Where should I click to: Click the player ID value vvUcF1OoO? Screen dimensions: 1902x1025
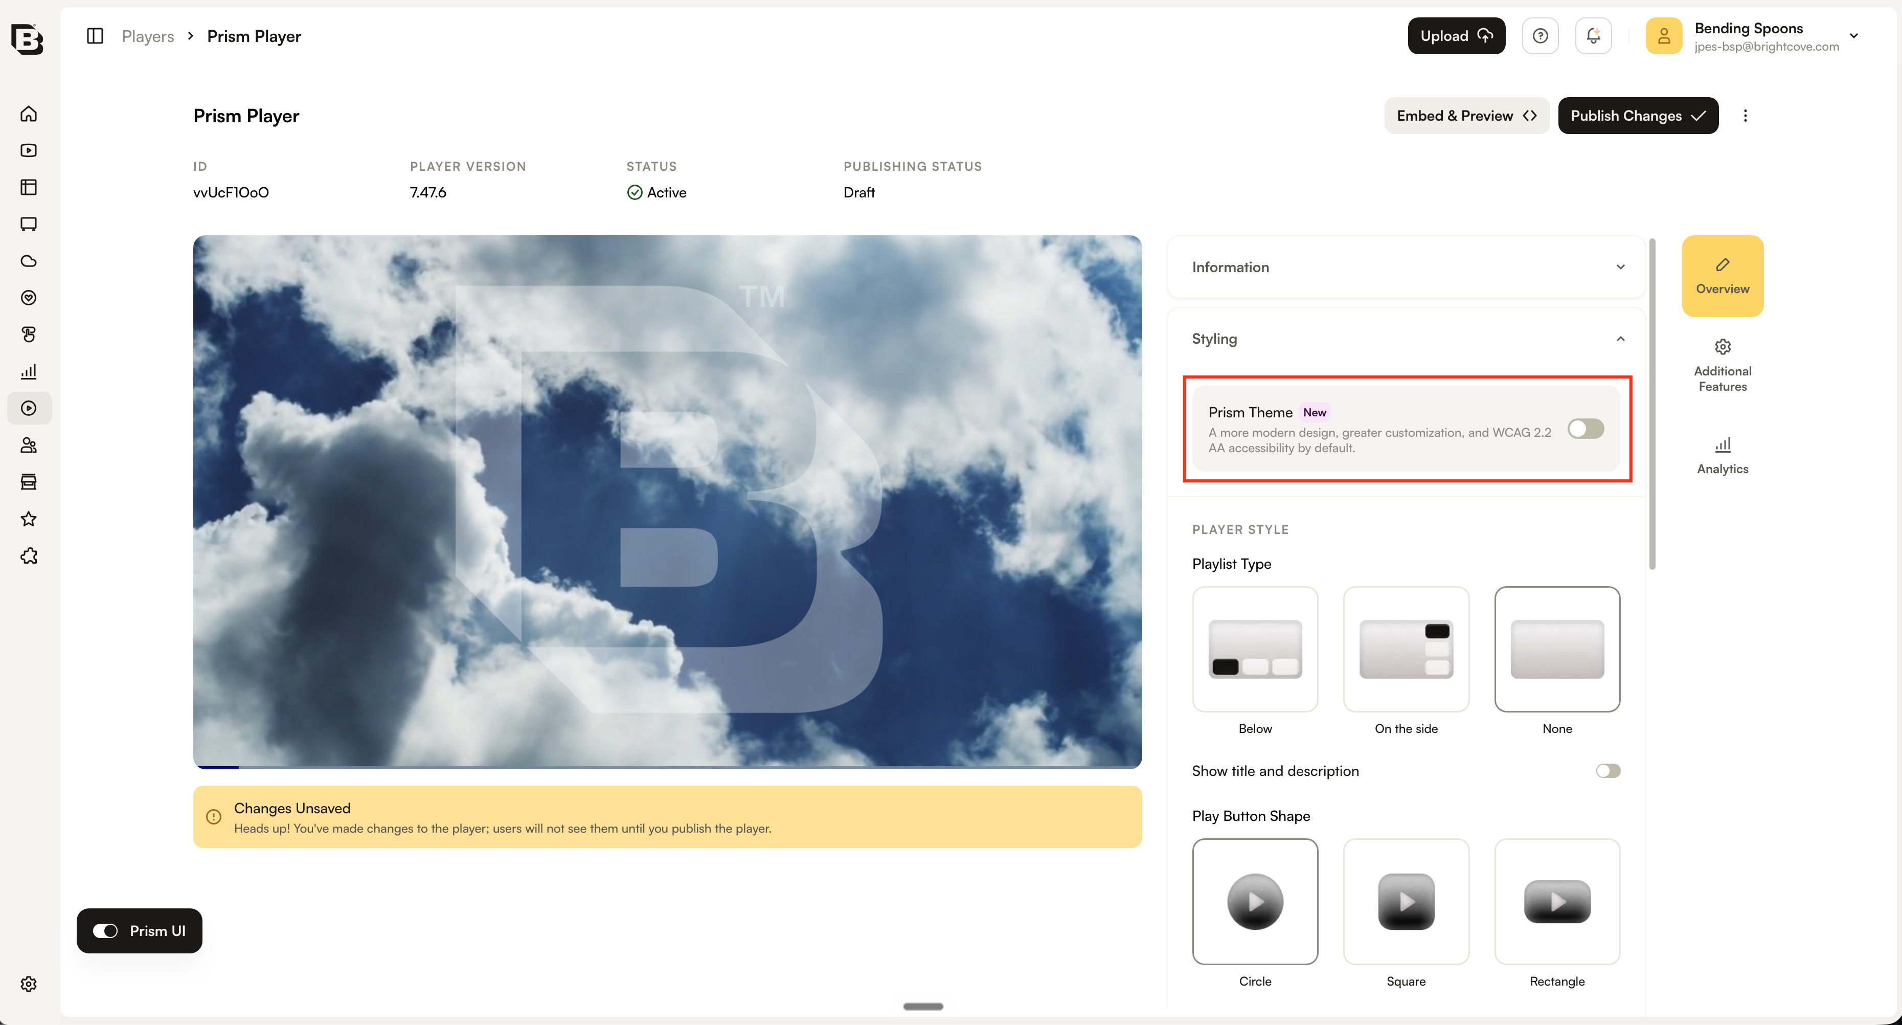click(x=231, y=193)
